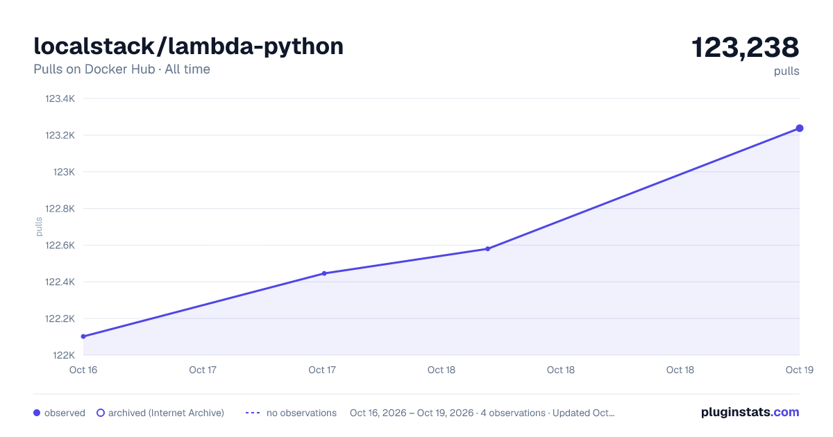
Task: Select the first data point above Oct 16
Action: (83, 336)
